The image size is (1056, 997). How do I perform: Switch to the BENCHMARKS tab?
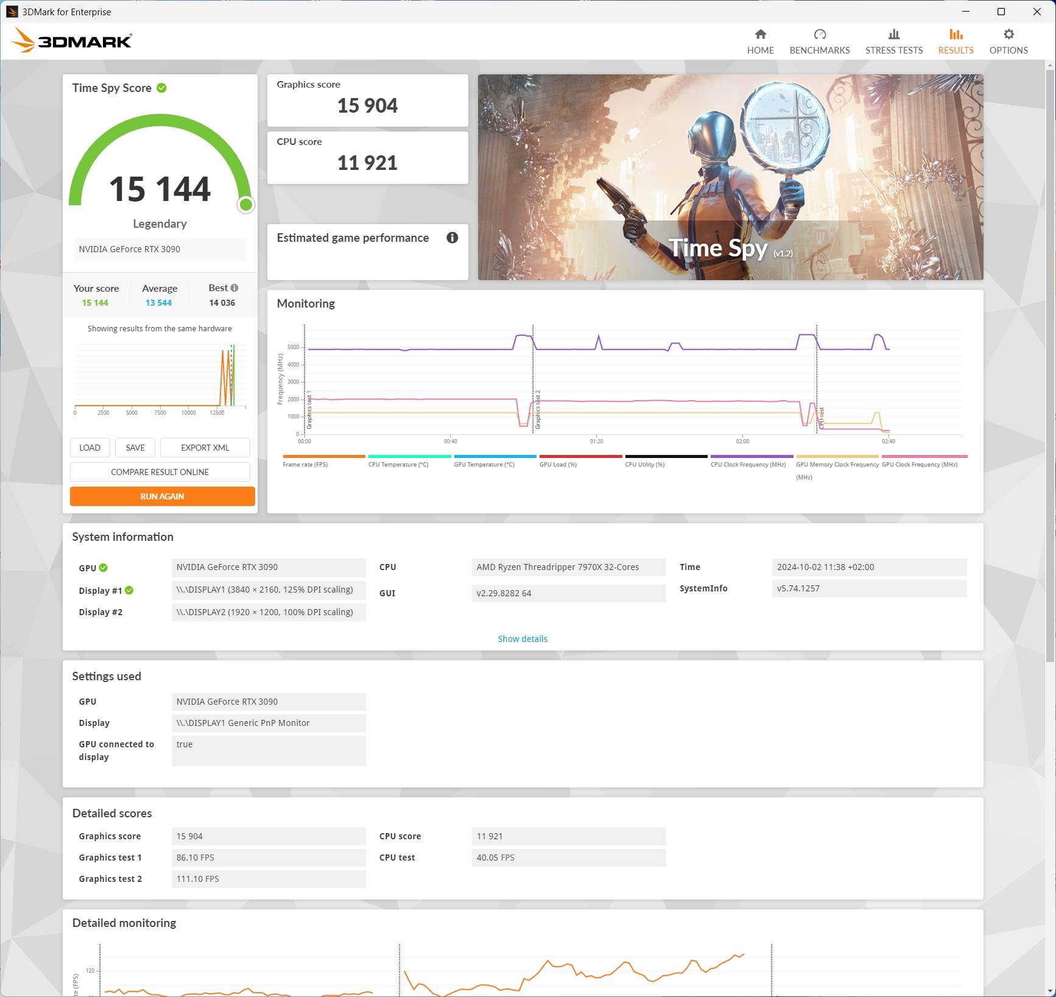tap(820, 41)
